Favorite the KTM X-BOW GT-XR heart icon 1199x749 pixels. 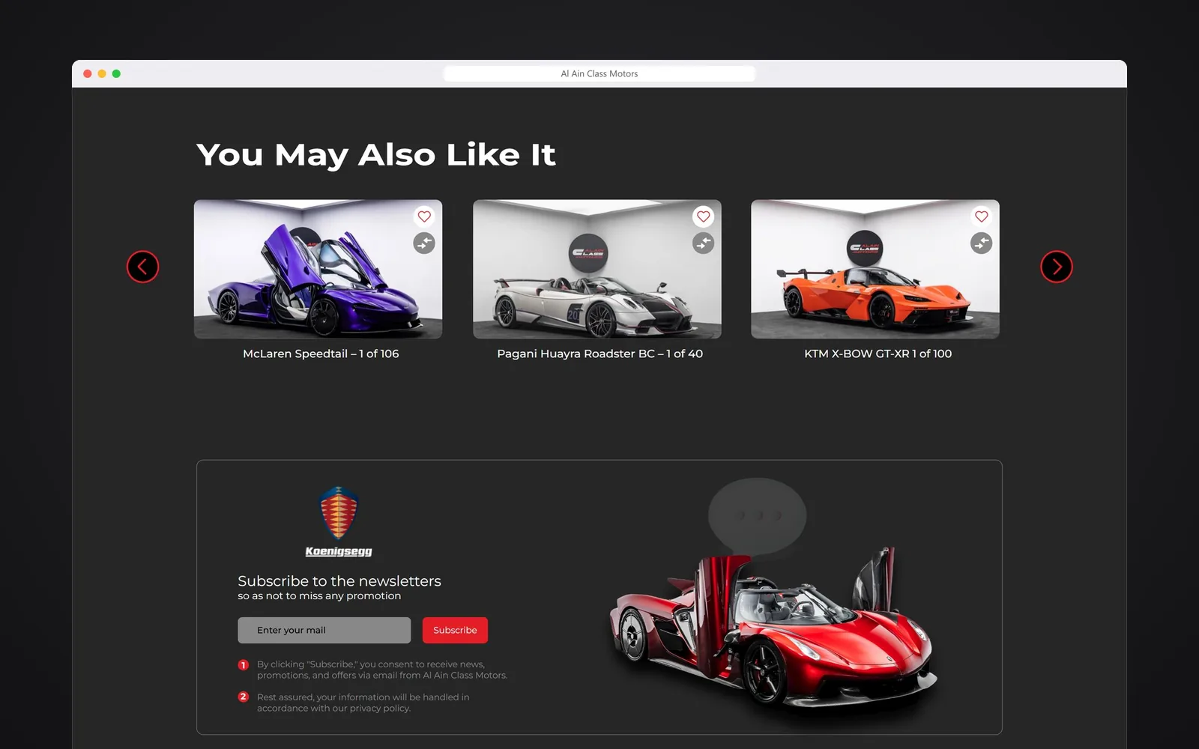point(982,216)
